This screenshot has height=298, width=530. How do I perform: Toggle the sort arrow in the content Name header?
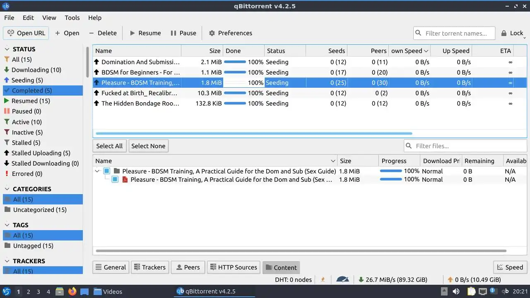tap(333, 161)
